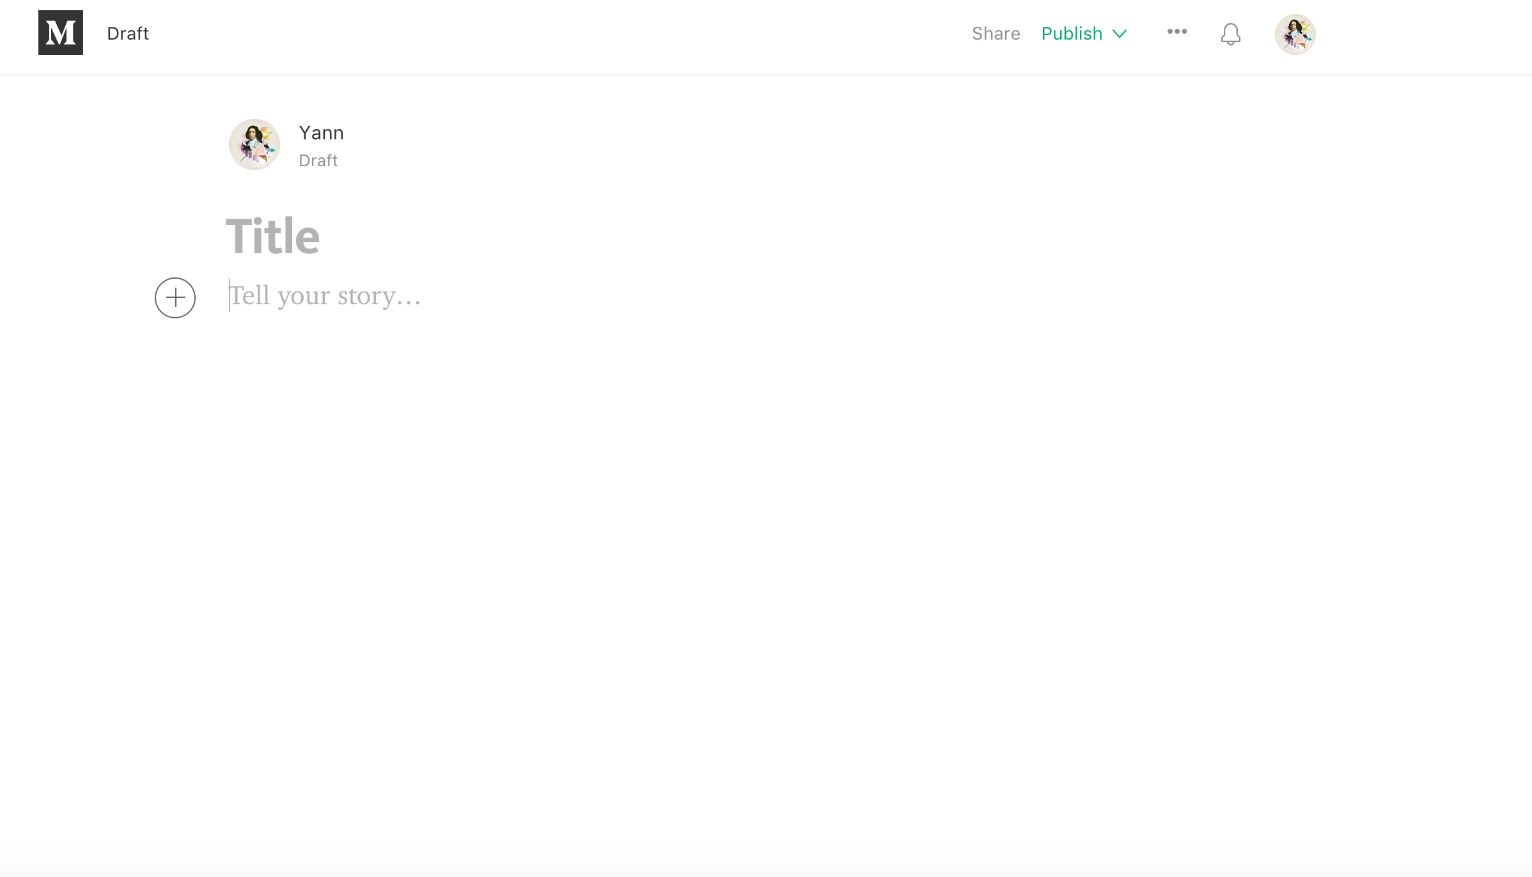Expand the Publish chevron arrow
Image resolution: width=1532 pixels, height=877 pixels.
point(1120,34)
